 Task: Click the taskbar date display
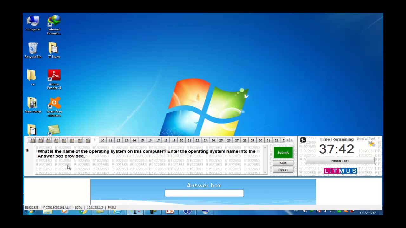point(368,212)
